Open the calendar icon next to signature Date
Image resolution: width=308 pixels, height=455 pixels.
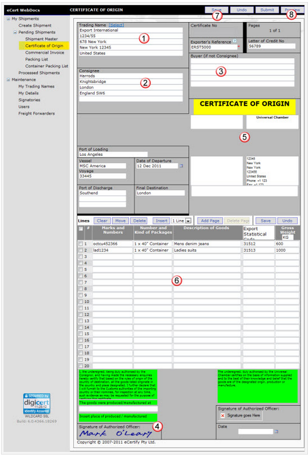[x=277, y=431]
